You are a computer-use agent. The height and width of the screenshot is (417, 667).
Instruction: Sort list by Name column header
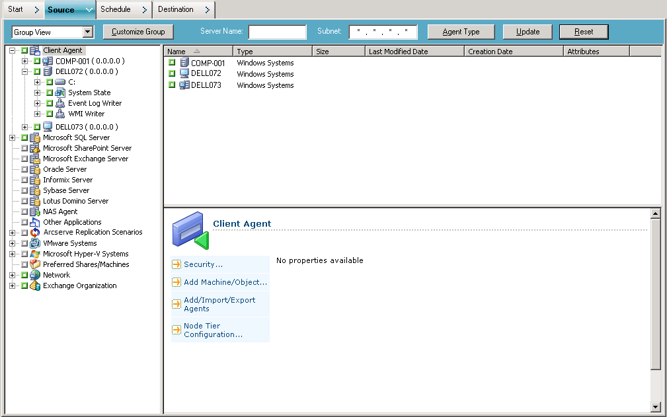pos(198,52)
